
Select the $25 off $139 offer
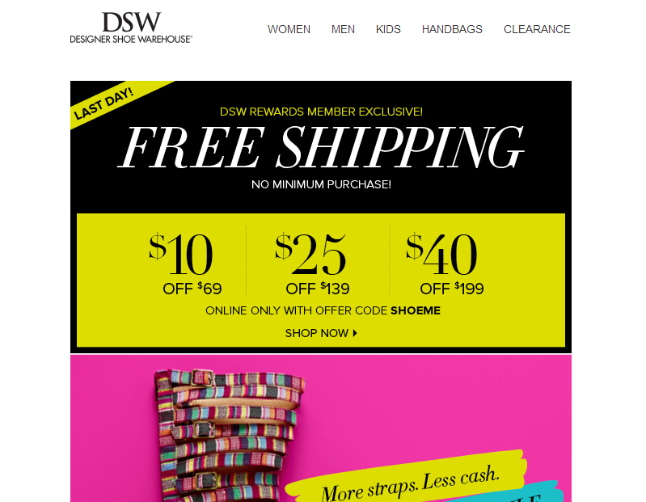coord(314,264)
